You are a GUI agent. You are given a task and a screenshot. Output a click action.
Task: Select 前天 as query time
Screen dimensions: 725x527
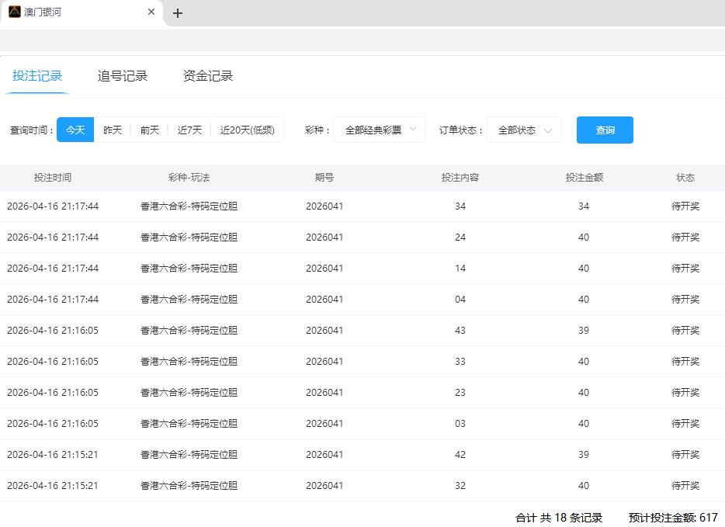[x=150, y=130]
